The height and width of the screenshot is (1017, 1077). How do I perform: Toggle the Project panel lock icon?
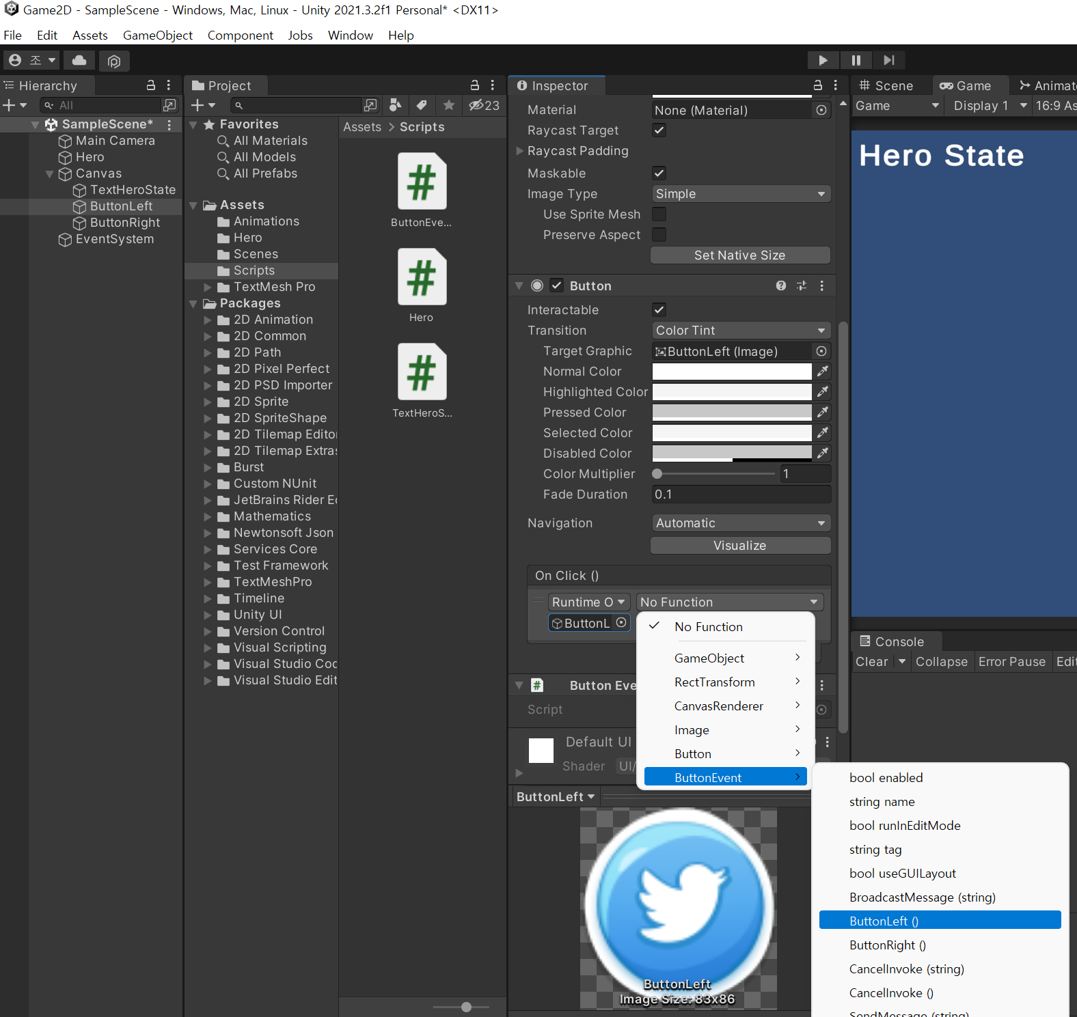[x=474, y=85]
